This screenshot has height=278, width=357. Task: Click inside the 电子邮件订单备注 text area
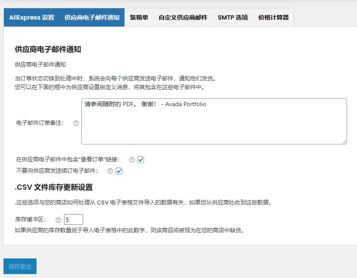point(213,122)
